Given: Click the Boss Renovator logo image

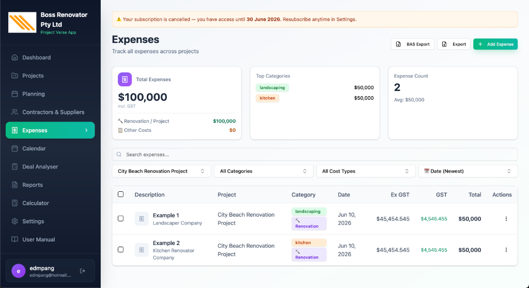Looking at the screenshot, I should [x=22, y=22].
